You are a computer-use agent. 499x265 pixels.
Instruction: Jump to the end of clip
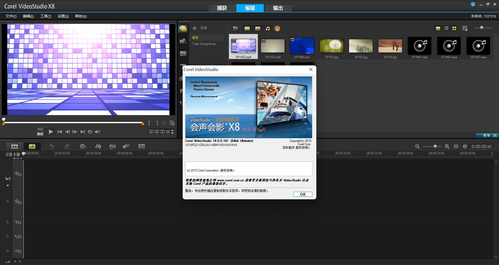(83, 132)
